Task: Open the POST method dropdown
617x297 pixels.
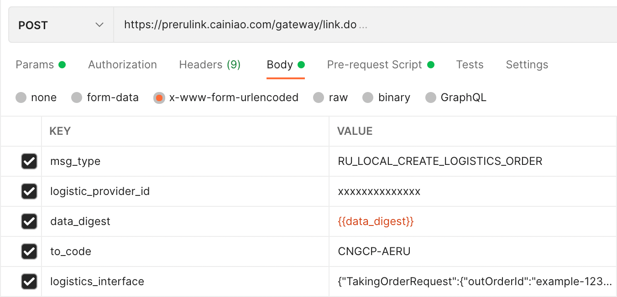Action: tap(61, 26)
